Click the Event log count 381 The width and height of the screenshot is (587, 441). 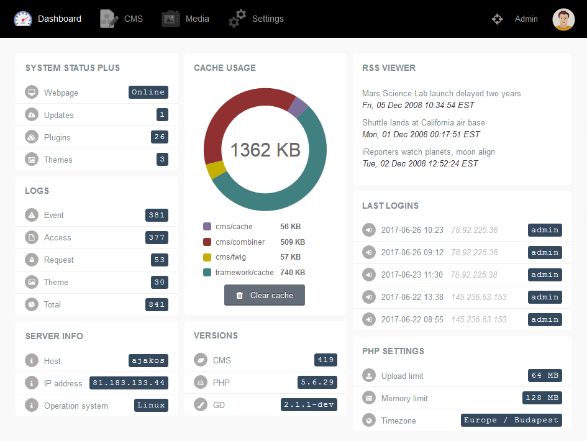[157, 215]
